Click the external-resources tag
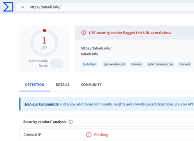This screenshot has height=141, width=194. click(x=160, y=64)
